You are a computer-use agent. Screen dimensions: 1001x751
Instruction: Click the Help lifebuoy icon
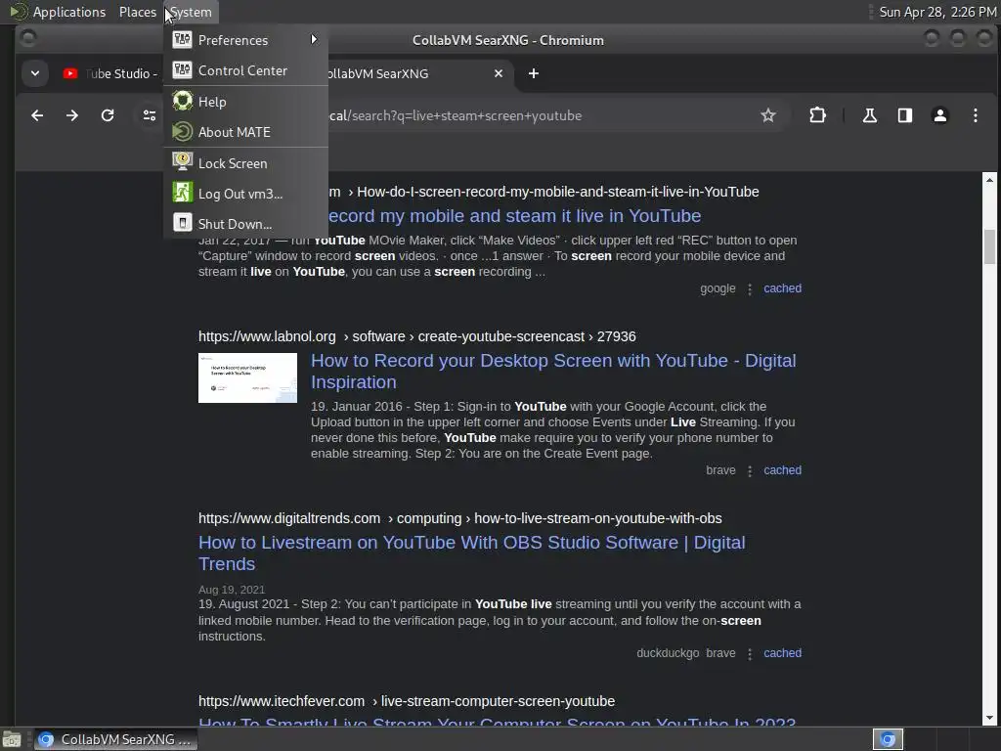(x=182, y=101)
